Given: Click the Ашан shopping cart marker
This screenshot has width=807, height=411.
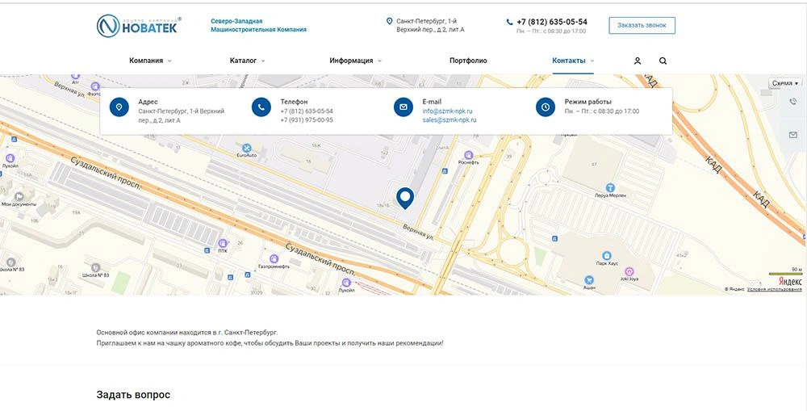Looking at the screenshot, I should pos(590,280).
